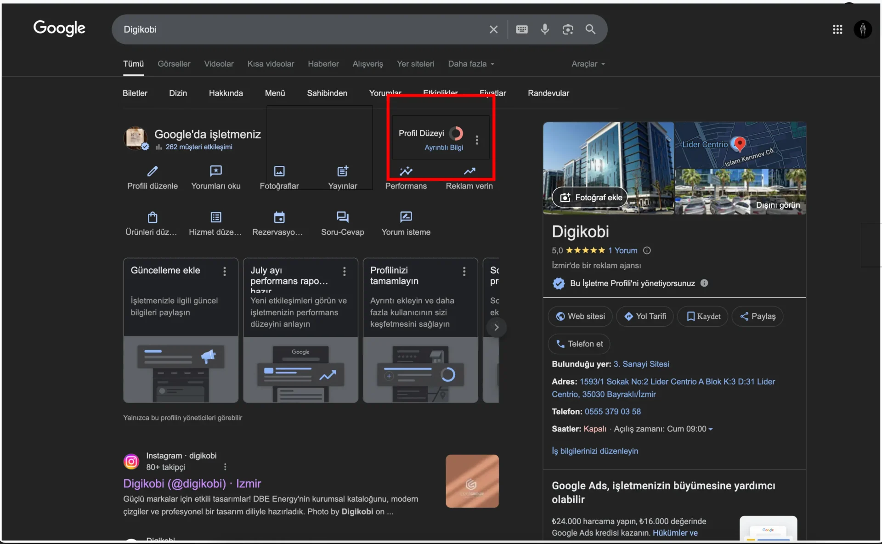Open Profili düzenle pencil icon

[x=153, y=171]
